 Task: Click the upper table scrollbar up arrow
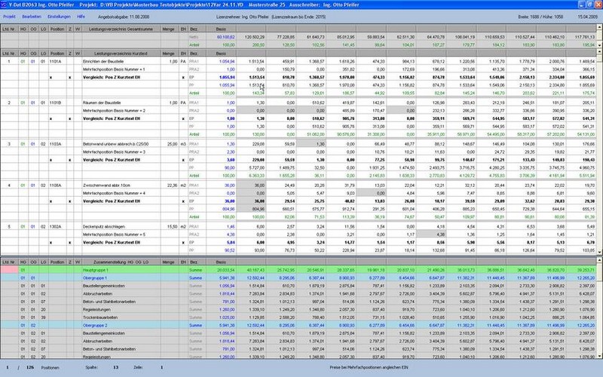pyautogui.click(x=598, y=27)
